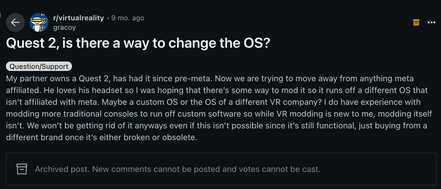Open gracoy's user profile

click(x=64, y=27)
